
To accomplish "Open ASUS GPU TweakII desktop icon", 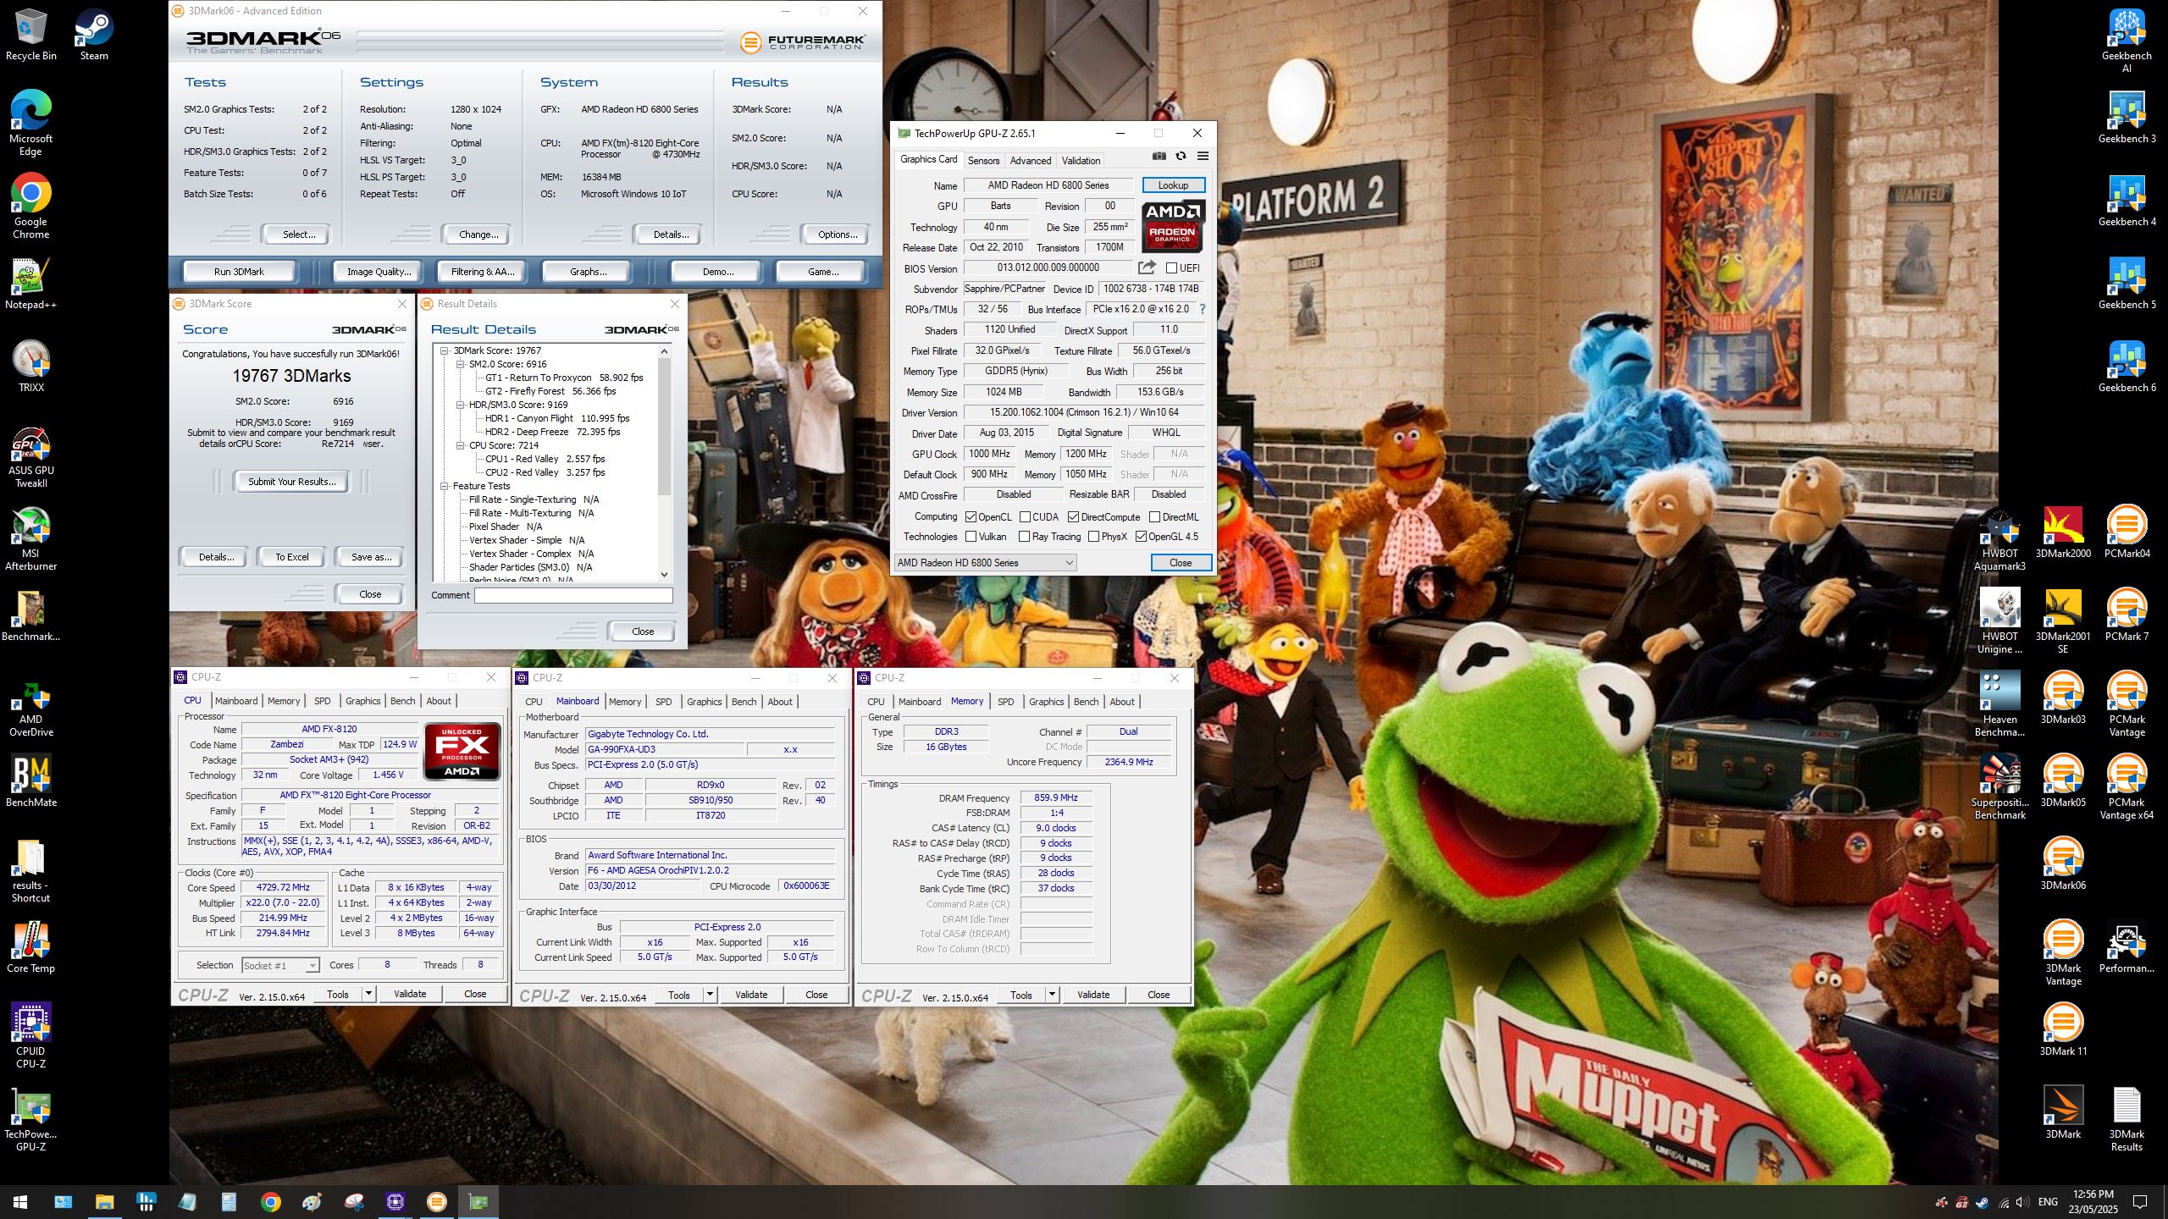I will (x=30, y=457).
